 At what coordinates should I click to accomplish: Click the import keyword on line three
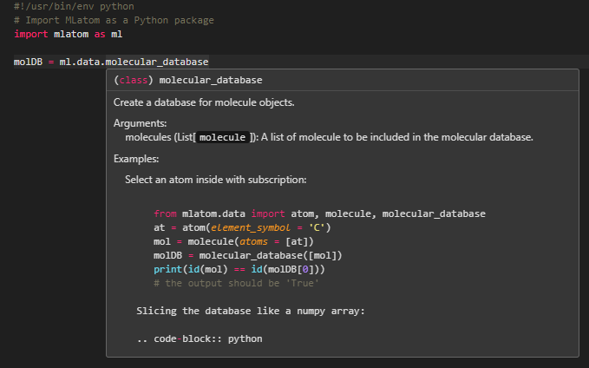31,34
